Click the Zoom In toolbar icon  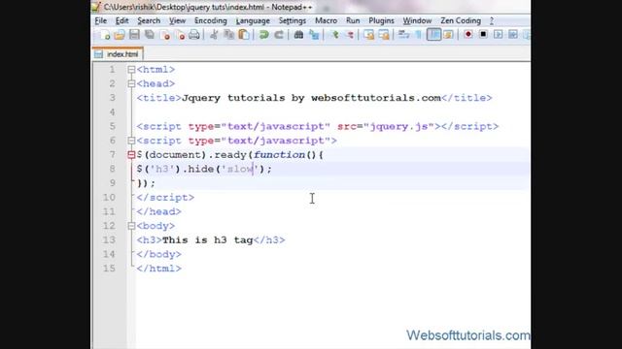click(334, 35)
